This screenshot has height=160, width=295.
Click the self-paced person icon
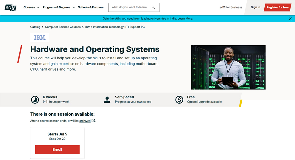[107, 100]
